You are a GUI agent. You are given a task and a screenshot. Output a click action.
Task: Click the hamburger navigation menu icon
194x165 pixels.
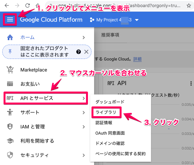coord(10,20)
